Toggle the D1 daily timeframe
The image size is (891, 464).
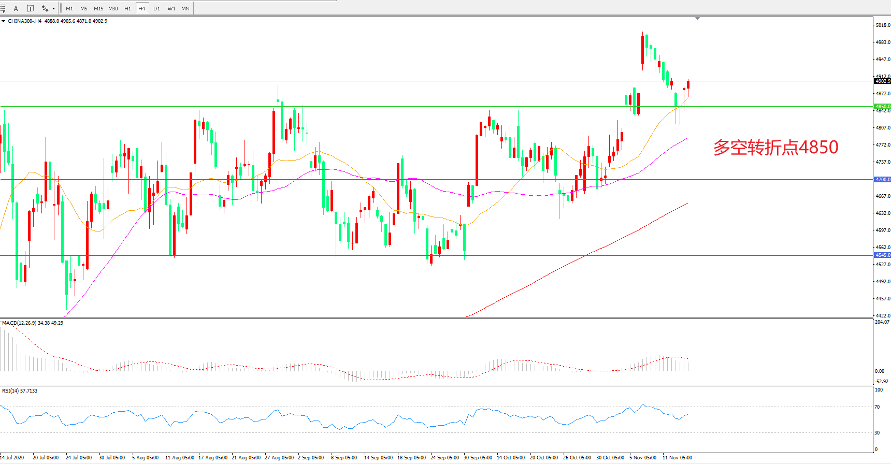(x=156, y=8)
